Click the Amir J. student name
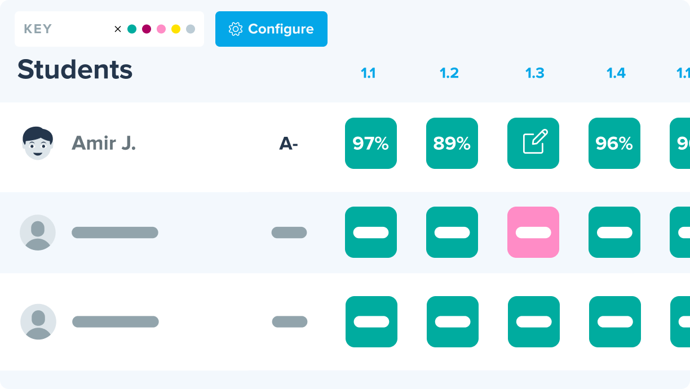 click(104, 144)
